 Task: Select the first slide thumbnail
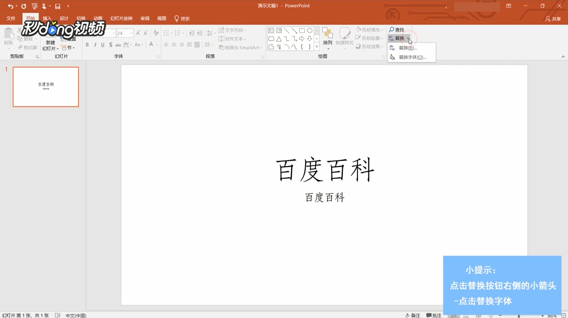tap(46, 87)
